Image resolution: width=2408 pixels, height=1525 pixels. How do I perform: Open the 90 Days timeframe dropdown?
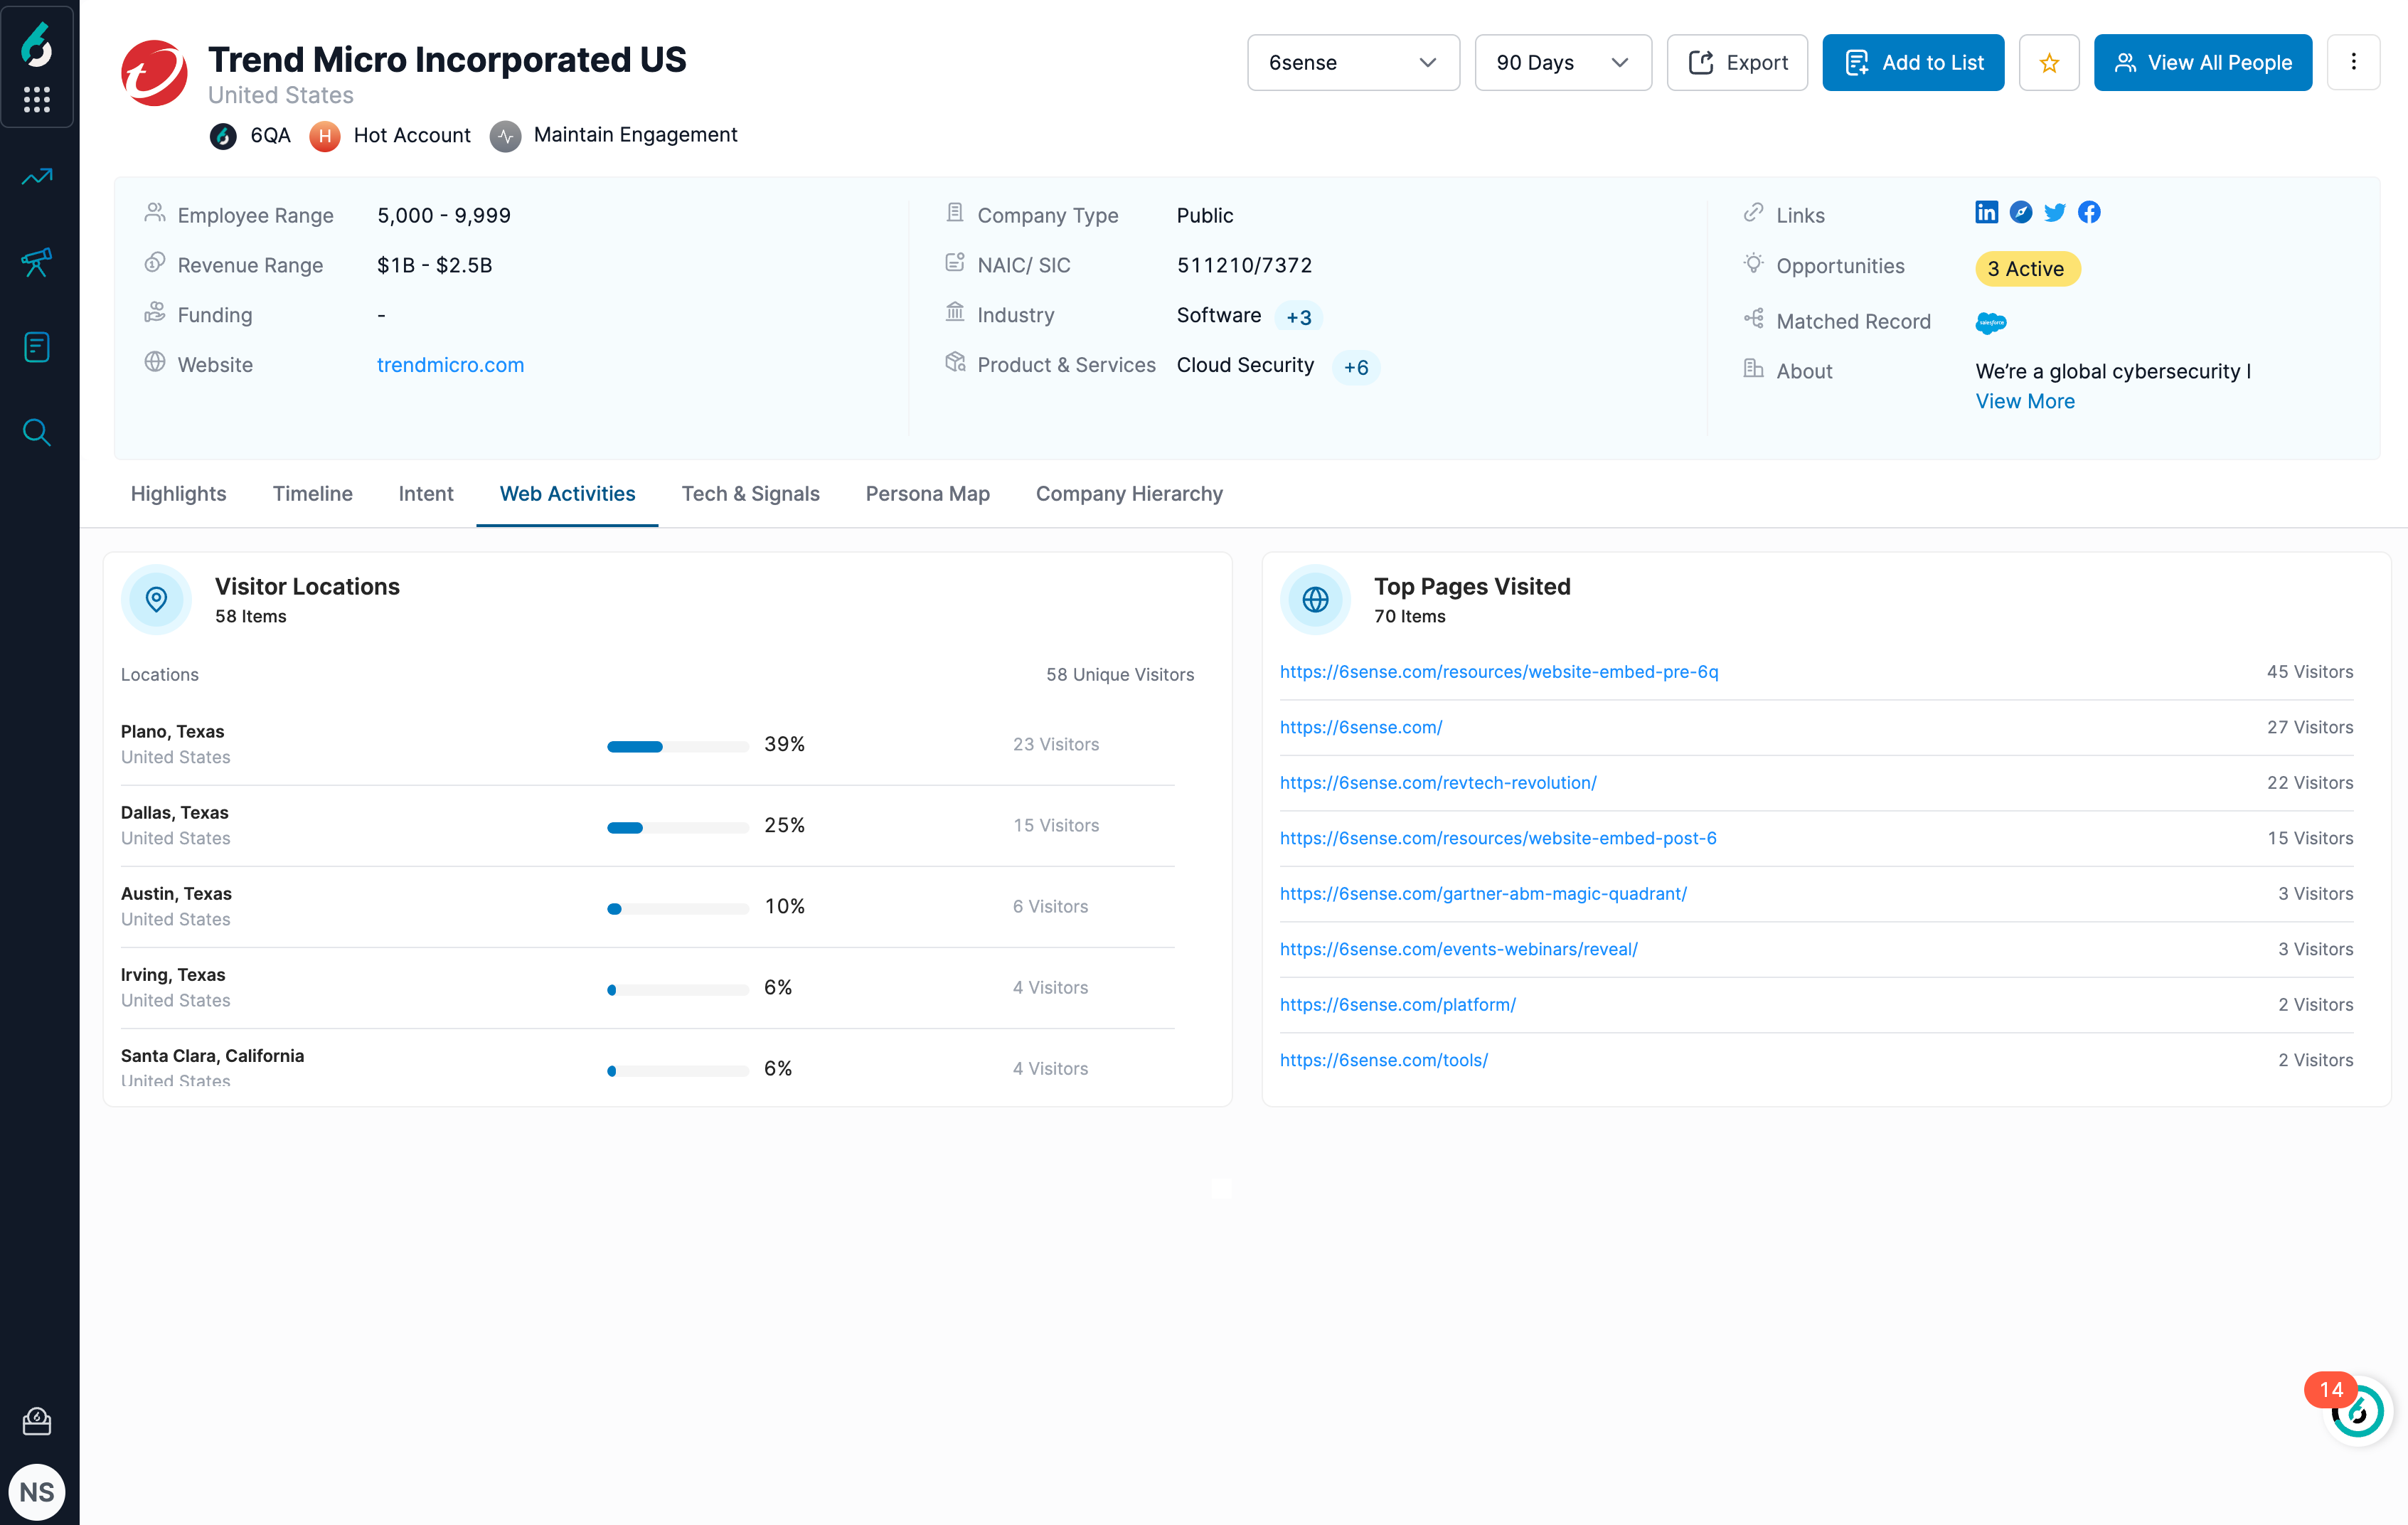(x=1562, y=63)
